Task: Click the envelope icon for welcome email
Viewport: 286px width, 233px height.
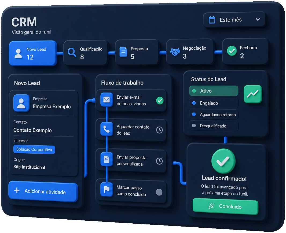Action: point(107,100)
